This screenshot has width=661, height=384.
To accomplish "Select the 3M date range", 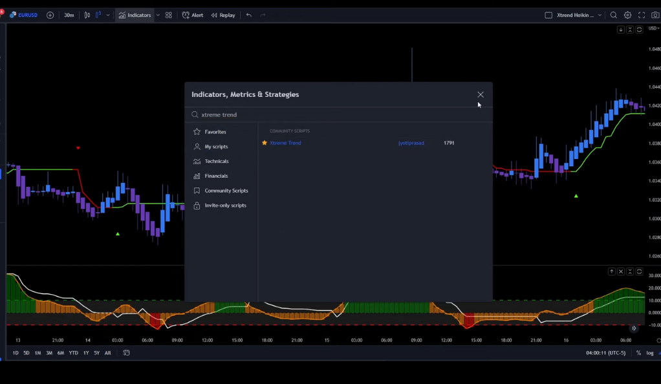I will point(49,353).
